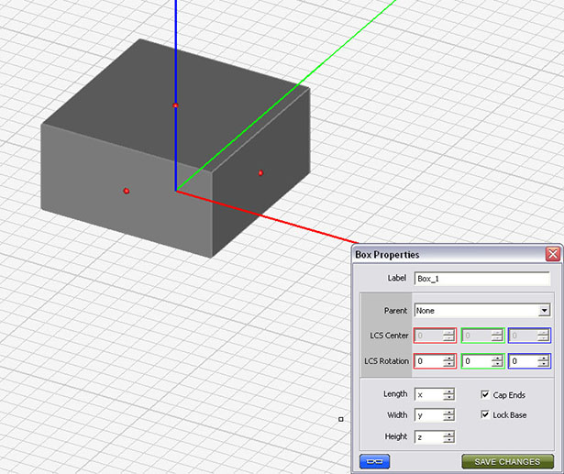Close the Box Properties dialog
Image resolution: width=564 pixels, height=474 pixels.
pyautogui.click(x=552, y=254)
